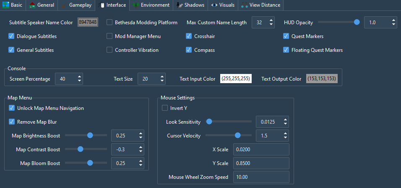Open the Shadows tab

tap(190, 5)
